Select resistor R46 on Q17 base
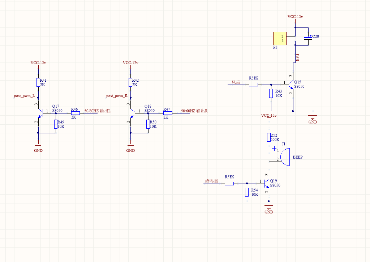The image size is (370, 262). click(x=75, y=113)
